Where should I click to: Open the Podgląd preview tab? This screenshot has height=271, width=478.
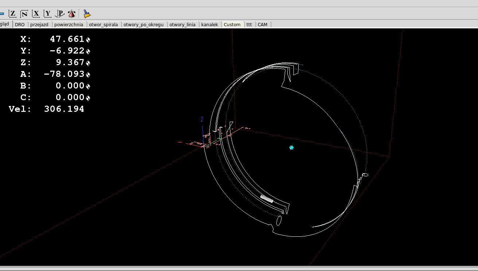point(5,24)
